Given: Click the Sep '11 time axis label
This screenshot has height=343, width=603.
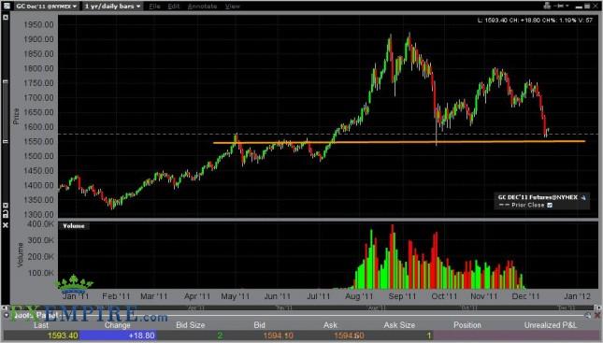Looking at the screenshot, I should [402, 296].
